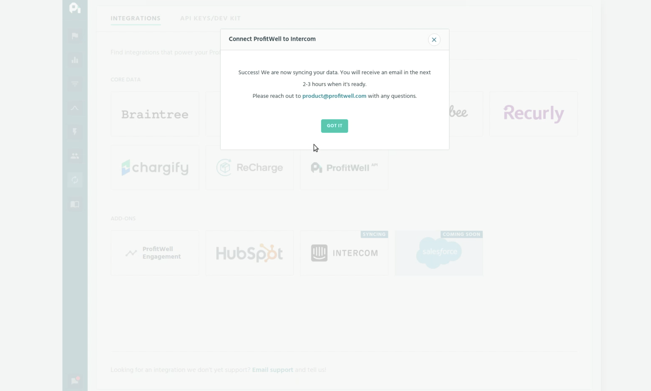Open the product@profitwell.com email link
The width and height of the screenshot is (651, 391).
click(x=334, y=96)
